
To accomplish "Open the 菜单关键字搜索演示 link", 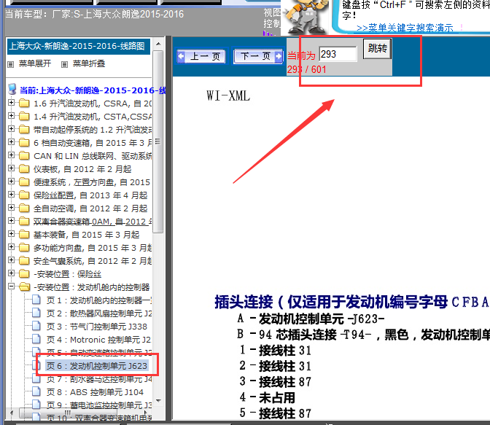I will click(405, 28).
